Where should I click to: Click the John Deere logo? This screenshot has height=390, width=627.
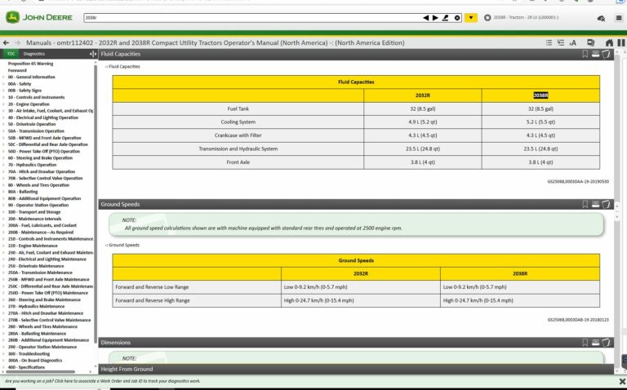click(39, 18)
